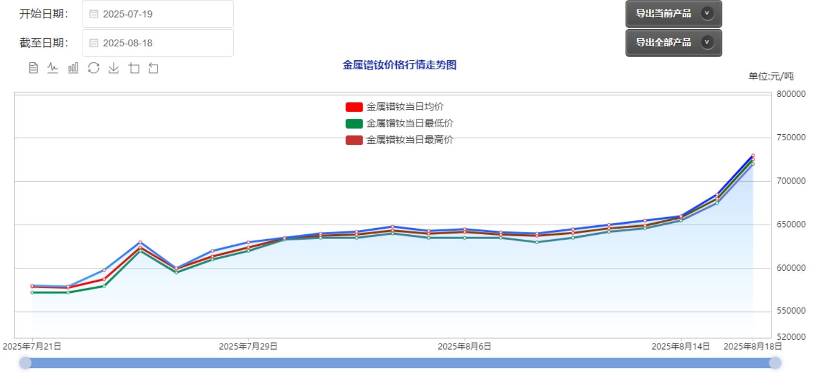Click the 800000 y-axis value
The image size is (839, 380).
pos(791,94)
